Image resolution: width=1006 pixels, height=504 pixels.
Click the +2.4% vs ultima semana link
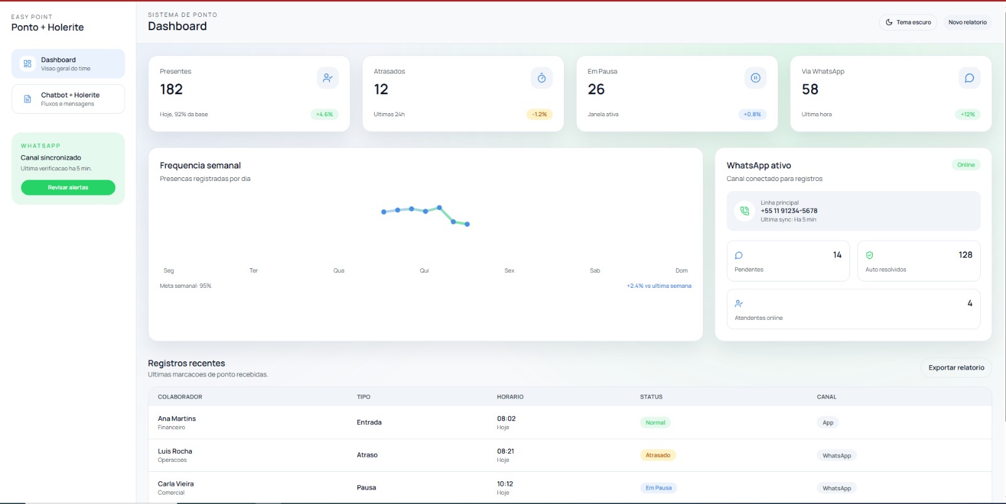pyautogui.click(x=658, y=286)
